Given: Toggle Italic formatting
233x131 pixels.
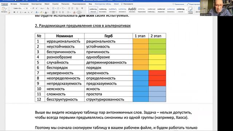Looking at the screenshot, I should 17,12.
